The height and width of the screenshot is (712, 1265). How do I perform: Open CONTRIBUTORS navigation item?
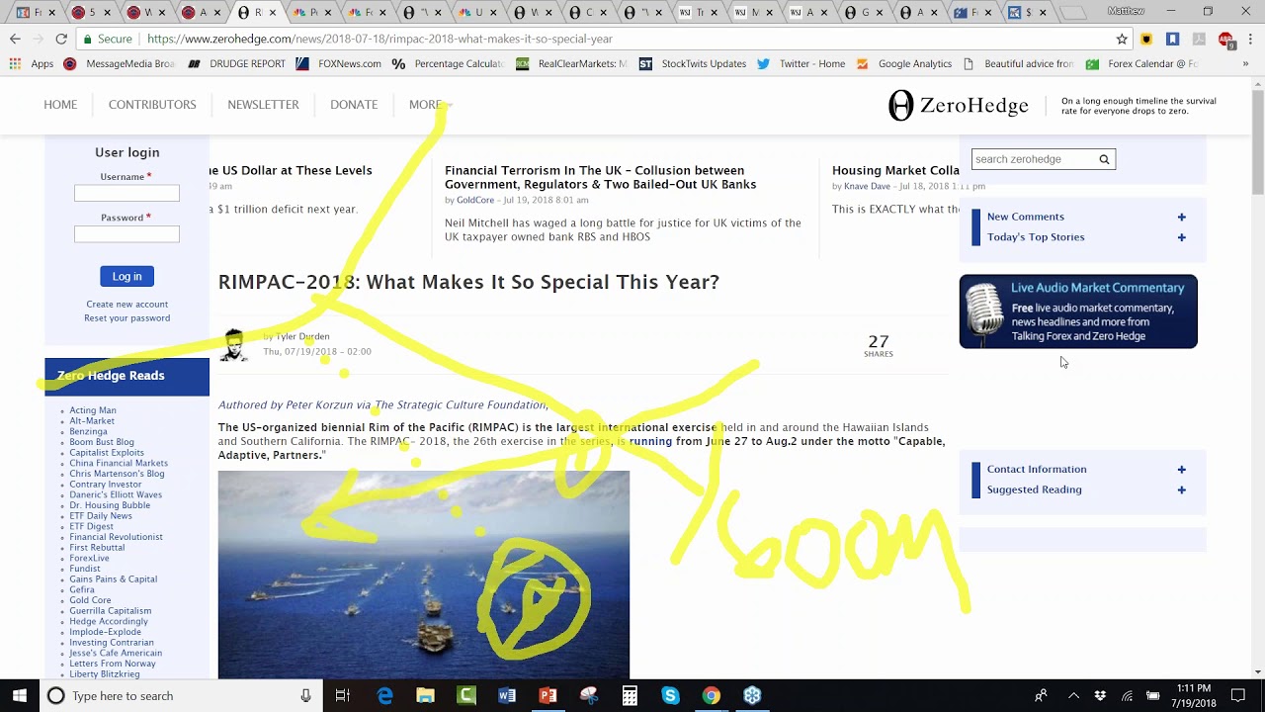(152, 105)
